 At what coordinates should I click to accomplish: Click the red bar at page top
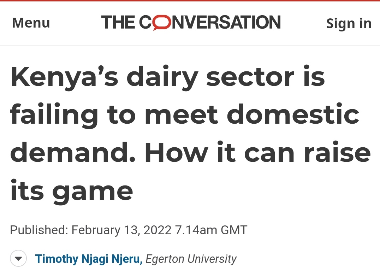[190, 1]
